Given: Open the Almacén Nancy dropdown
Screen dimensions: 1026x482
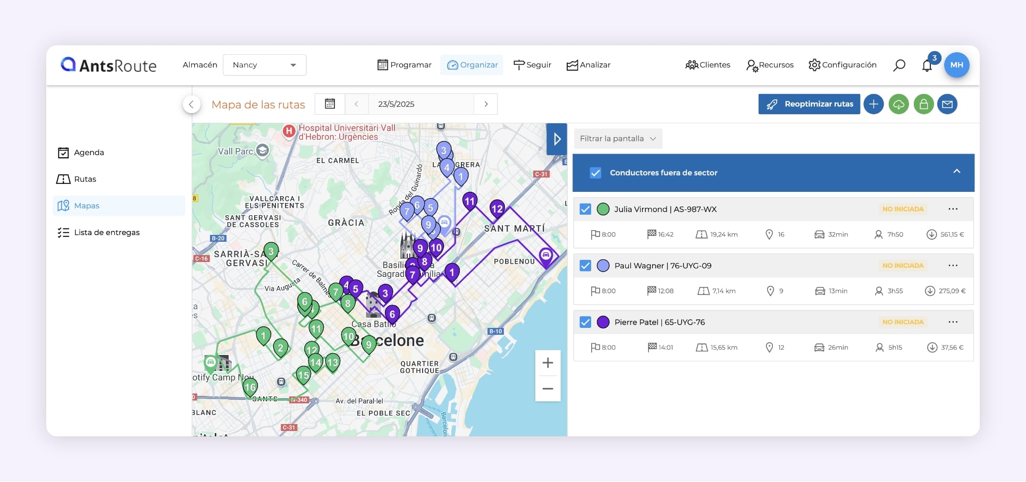Looking at the screenshot, I should 264,65.
